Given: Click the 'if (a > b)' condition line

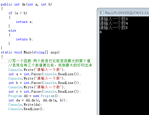Looking at the screenshot, I should click(x=18, y=13).
